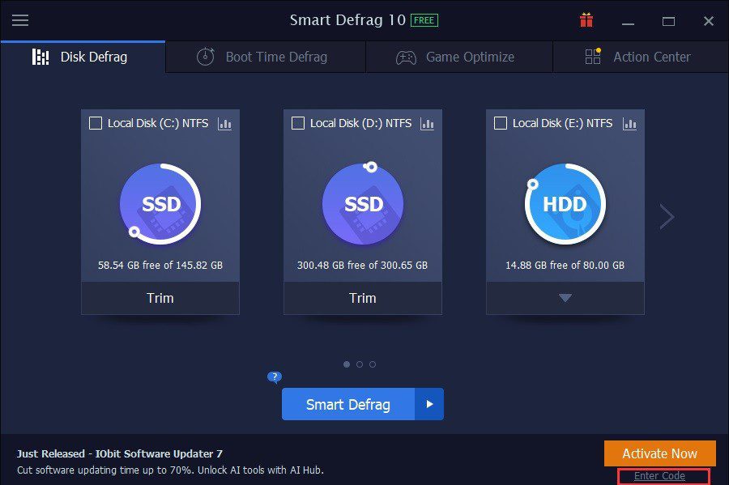Open the hamburger main menu
Image resolution: width=729 pixels, height=485 pixels.
click(20, 20)
